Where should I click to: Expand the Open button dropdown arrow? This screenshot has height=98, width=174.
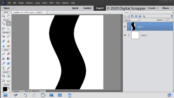click(13, 8)
